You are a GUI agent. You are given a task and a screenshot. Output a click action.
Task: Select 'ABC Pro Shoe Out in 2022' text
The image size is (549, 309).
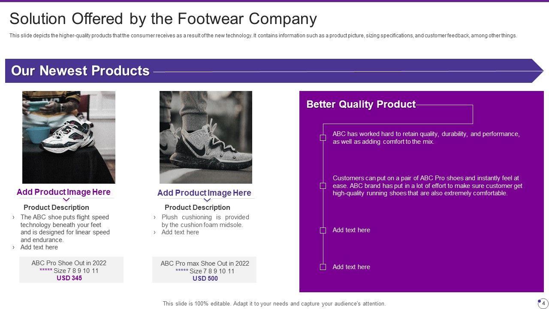click(x=69, y=263)
